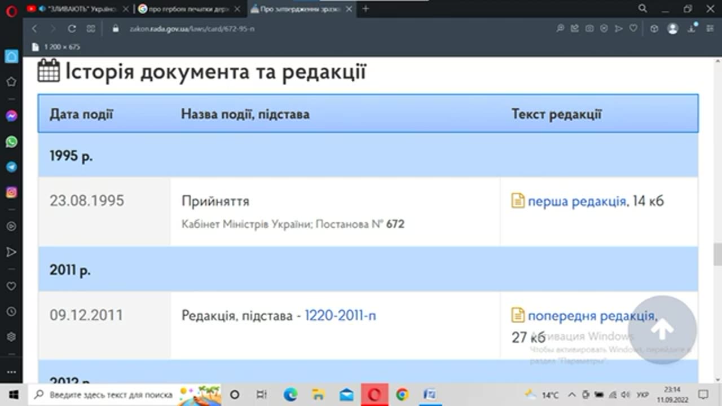Add page to bookmarks heart icon
Image resolution: width=722 pixels, height=406 pixels.
pos(633,28)
